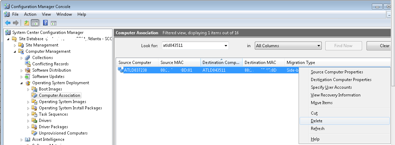395x145 pixels.
Task: Click the Conflicting Records icon
Action: tap(27, 64)
